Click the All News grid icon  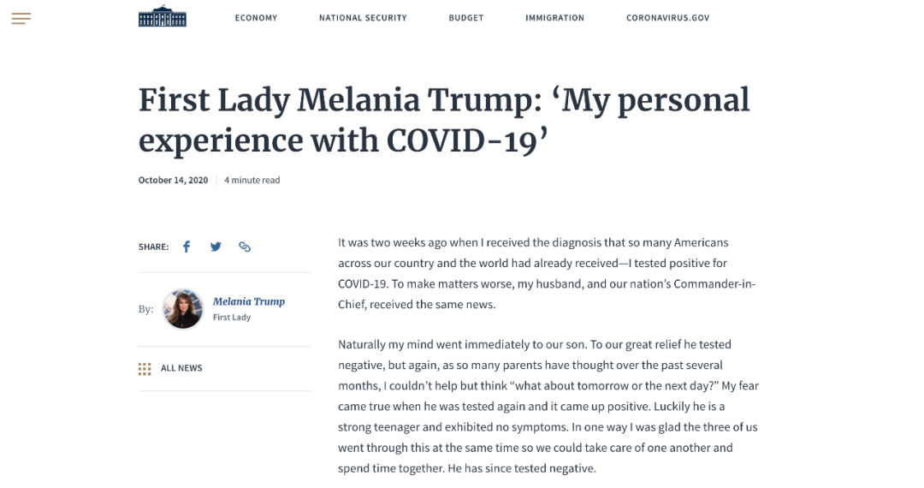point(145,369)
